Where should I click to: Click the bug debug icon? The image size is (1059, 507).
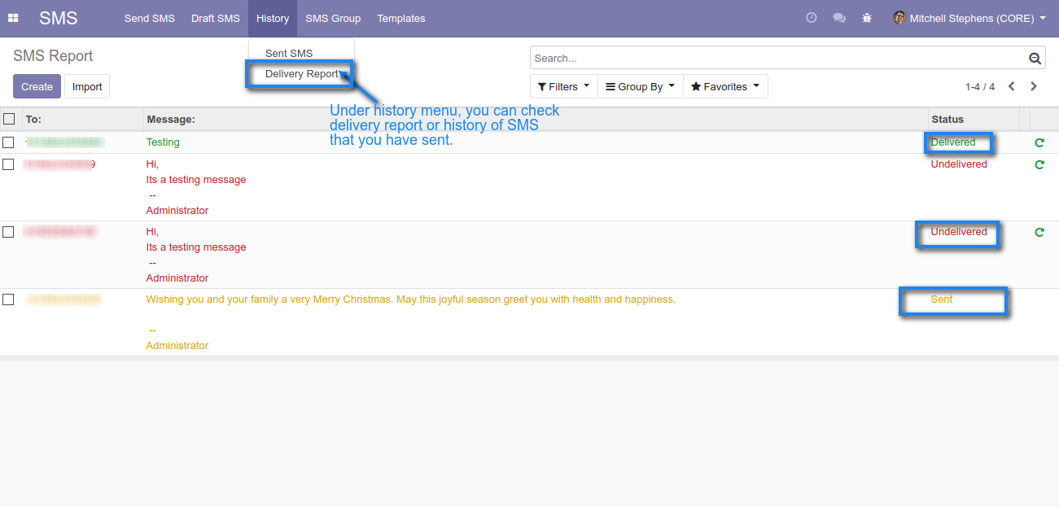coord(866,18)
